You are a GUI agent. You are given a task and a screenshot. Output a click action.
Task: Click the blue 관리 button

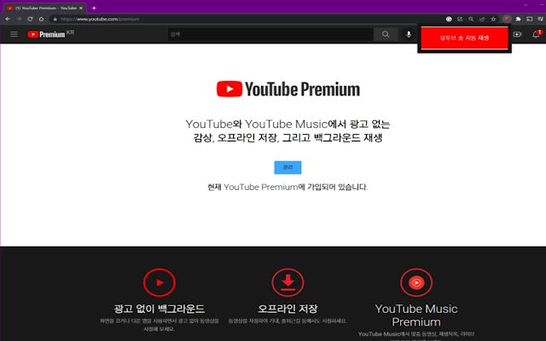pyautogui.click(x=288, y=167)
